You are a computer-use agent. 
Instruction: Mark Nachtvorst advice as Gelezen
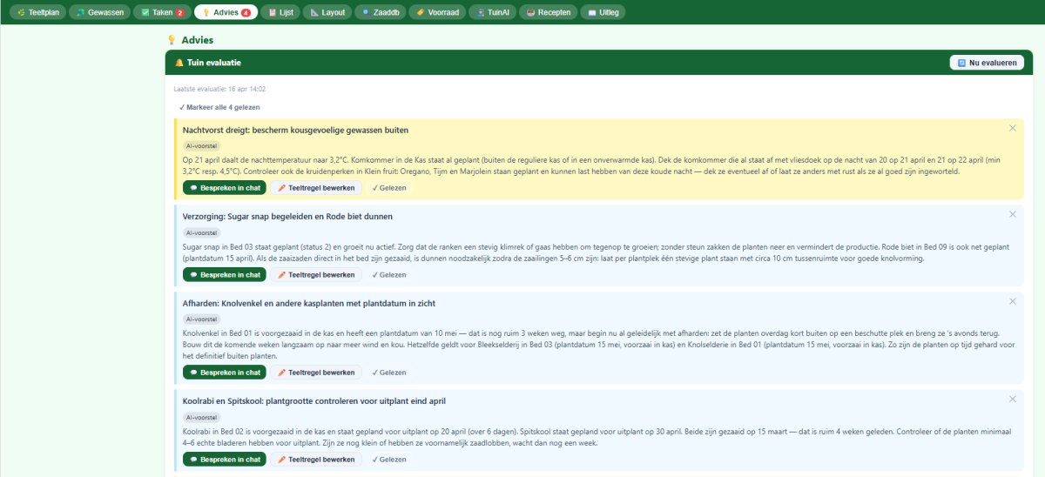pyautogui.click(x=389, y=188)
